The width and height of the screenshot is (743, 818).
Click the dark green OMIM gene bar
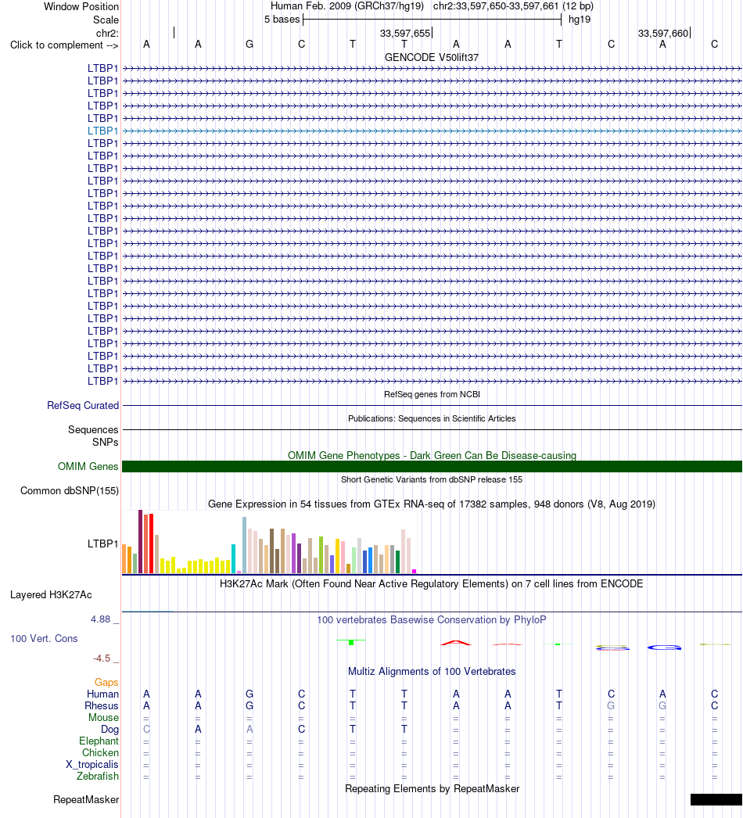tap(432, 466)
